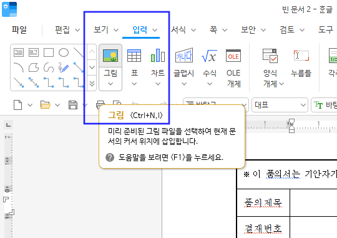Open the recent files arrow
The image size is (337, 238).
57,105
